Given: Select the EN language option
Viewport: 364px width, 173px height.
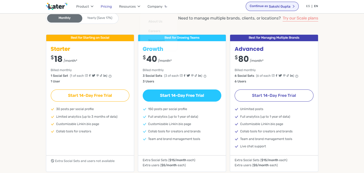Looking at the screenshot, I should [x=316, y=6].
